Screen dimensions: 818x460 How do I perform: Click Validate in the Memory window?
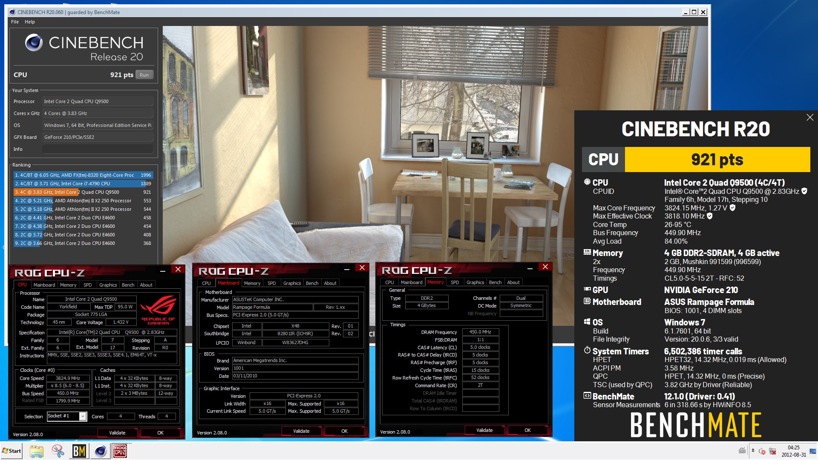pos(484,430)
